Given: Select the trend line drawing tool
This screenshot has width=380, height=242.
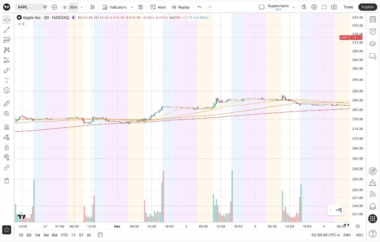Looking at the screenshot, I should 7,30.
